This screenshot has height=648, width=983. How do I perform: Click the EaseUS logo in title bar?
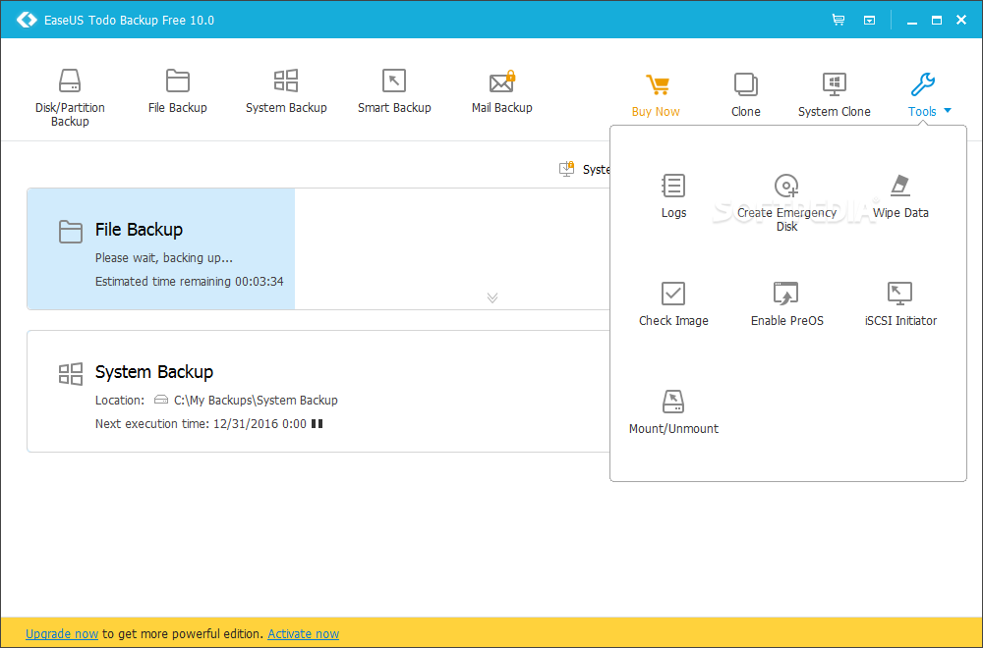27,20
